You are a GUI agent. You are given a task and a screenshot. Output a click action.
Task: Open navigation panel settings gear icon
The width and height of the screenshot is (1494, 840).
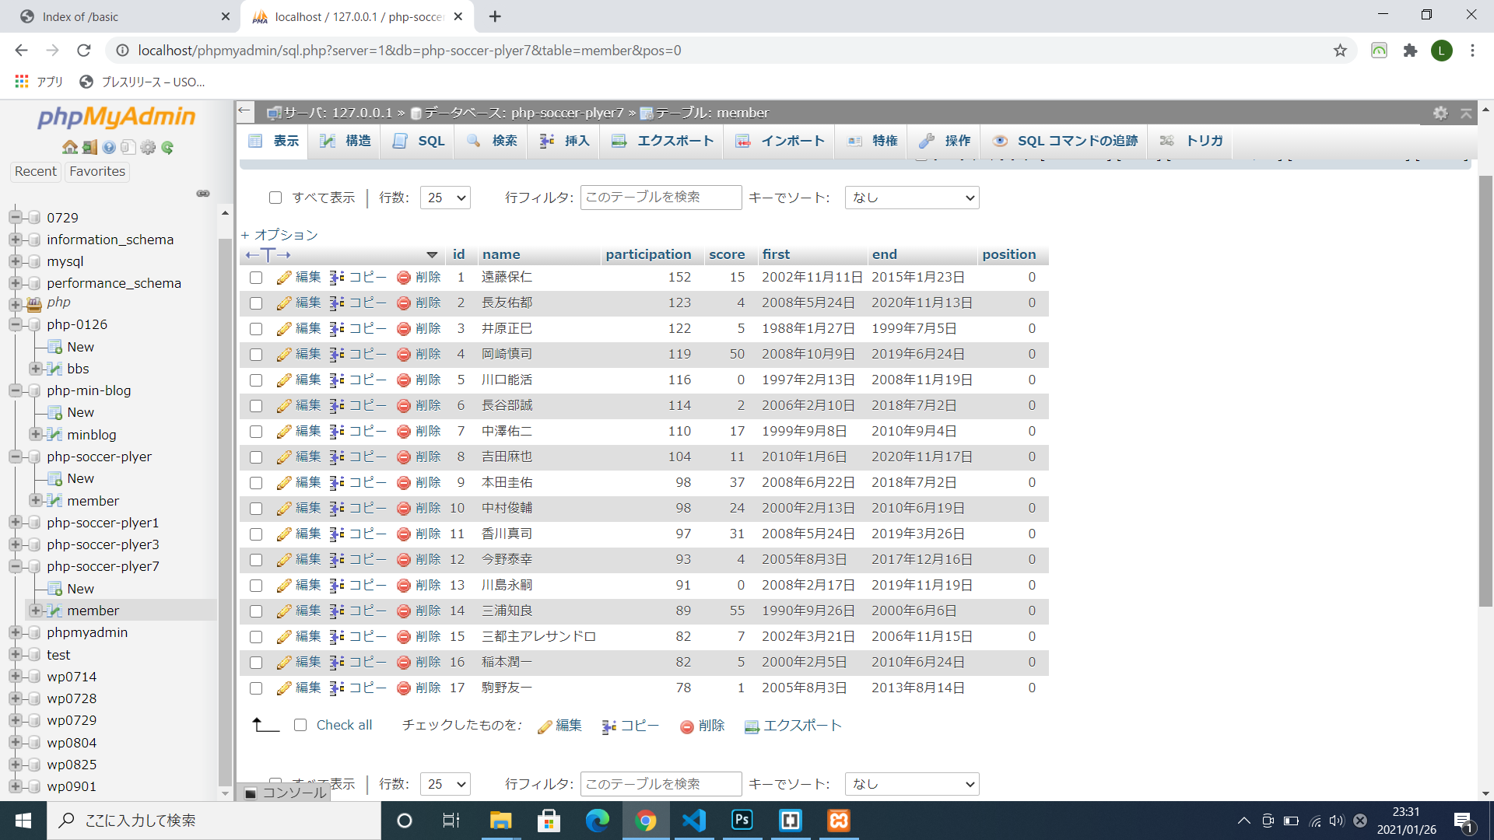click(x=148, y=147)
